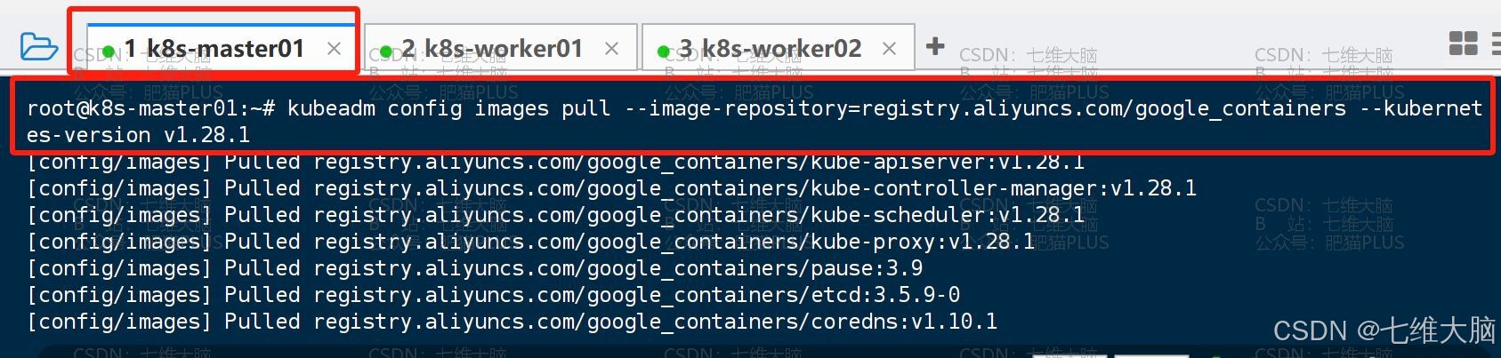Open the tab list menu icon at right edge
Image resolution: width=1501 pixels, height=358 pixels.
1496,44
